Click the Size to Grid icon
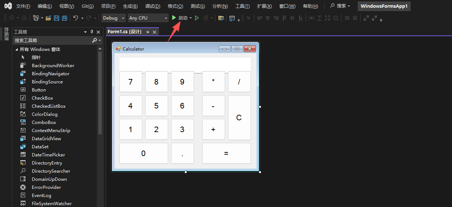452x207 pixels. pyautogui.click(x=336, y=18)
